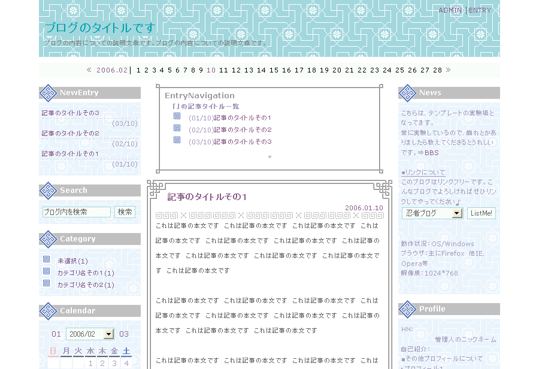The width and height of the screenshot is (539, 369).
Task: Click the spiral icon beside カテゴリ名その2(1)
Action: pos(47,283)
